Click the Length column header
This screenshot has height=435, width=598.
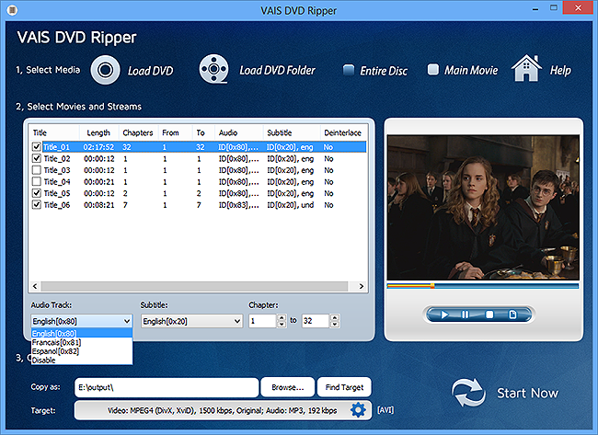(x=98, y=132)
